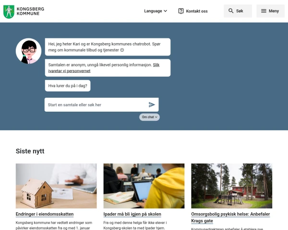Open 'Endringer i eiendomsskatten' article link
Image resolution: width=288 pixels, height=230 pixels.
point(45,214)
